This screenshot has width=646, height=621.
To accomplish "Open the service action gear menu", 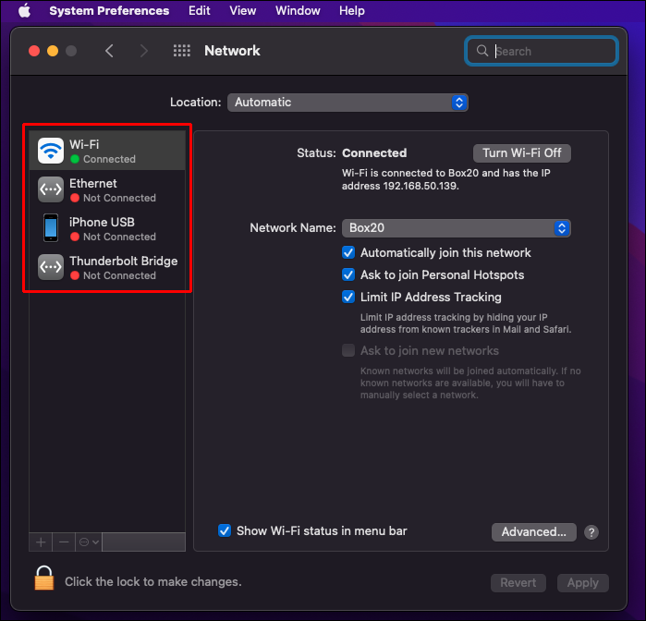I will 89,542.
